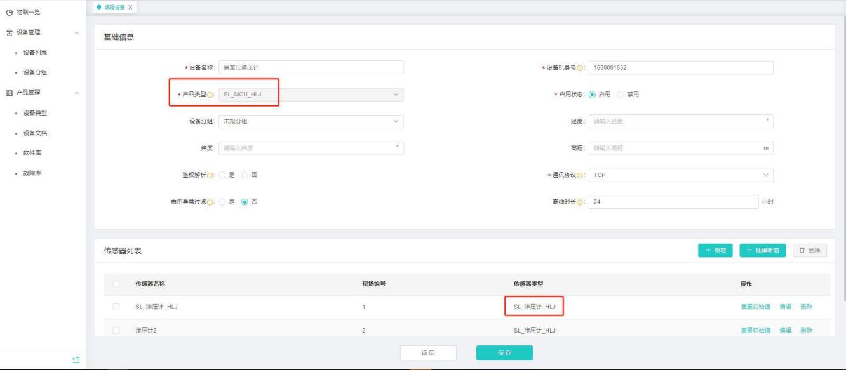Click 重置初始值 link for SL_渗压计_HLJ row
The height and width of the screenshot is (370, 846).
pyautogui.click(x=755, y=307)
